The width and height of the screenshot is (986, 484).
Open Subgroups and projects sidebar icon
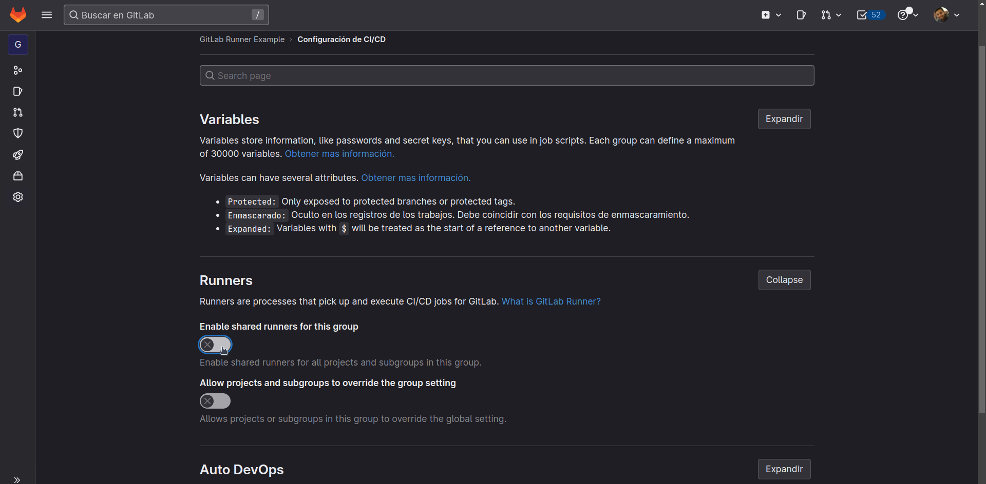(x=18, y=70)
